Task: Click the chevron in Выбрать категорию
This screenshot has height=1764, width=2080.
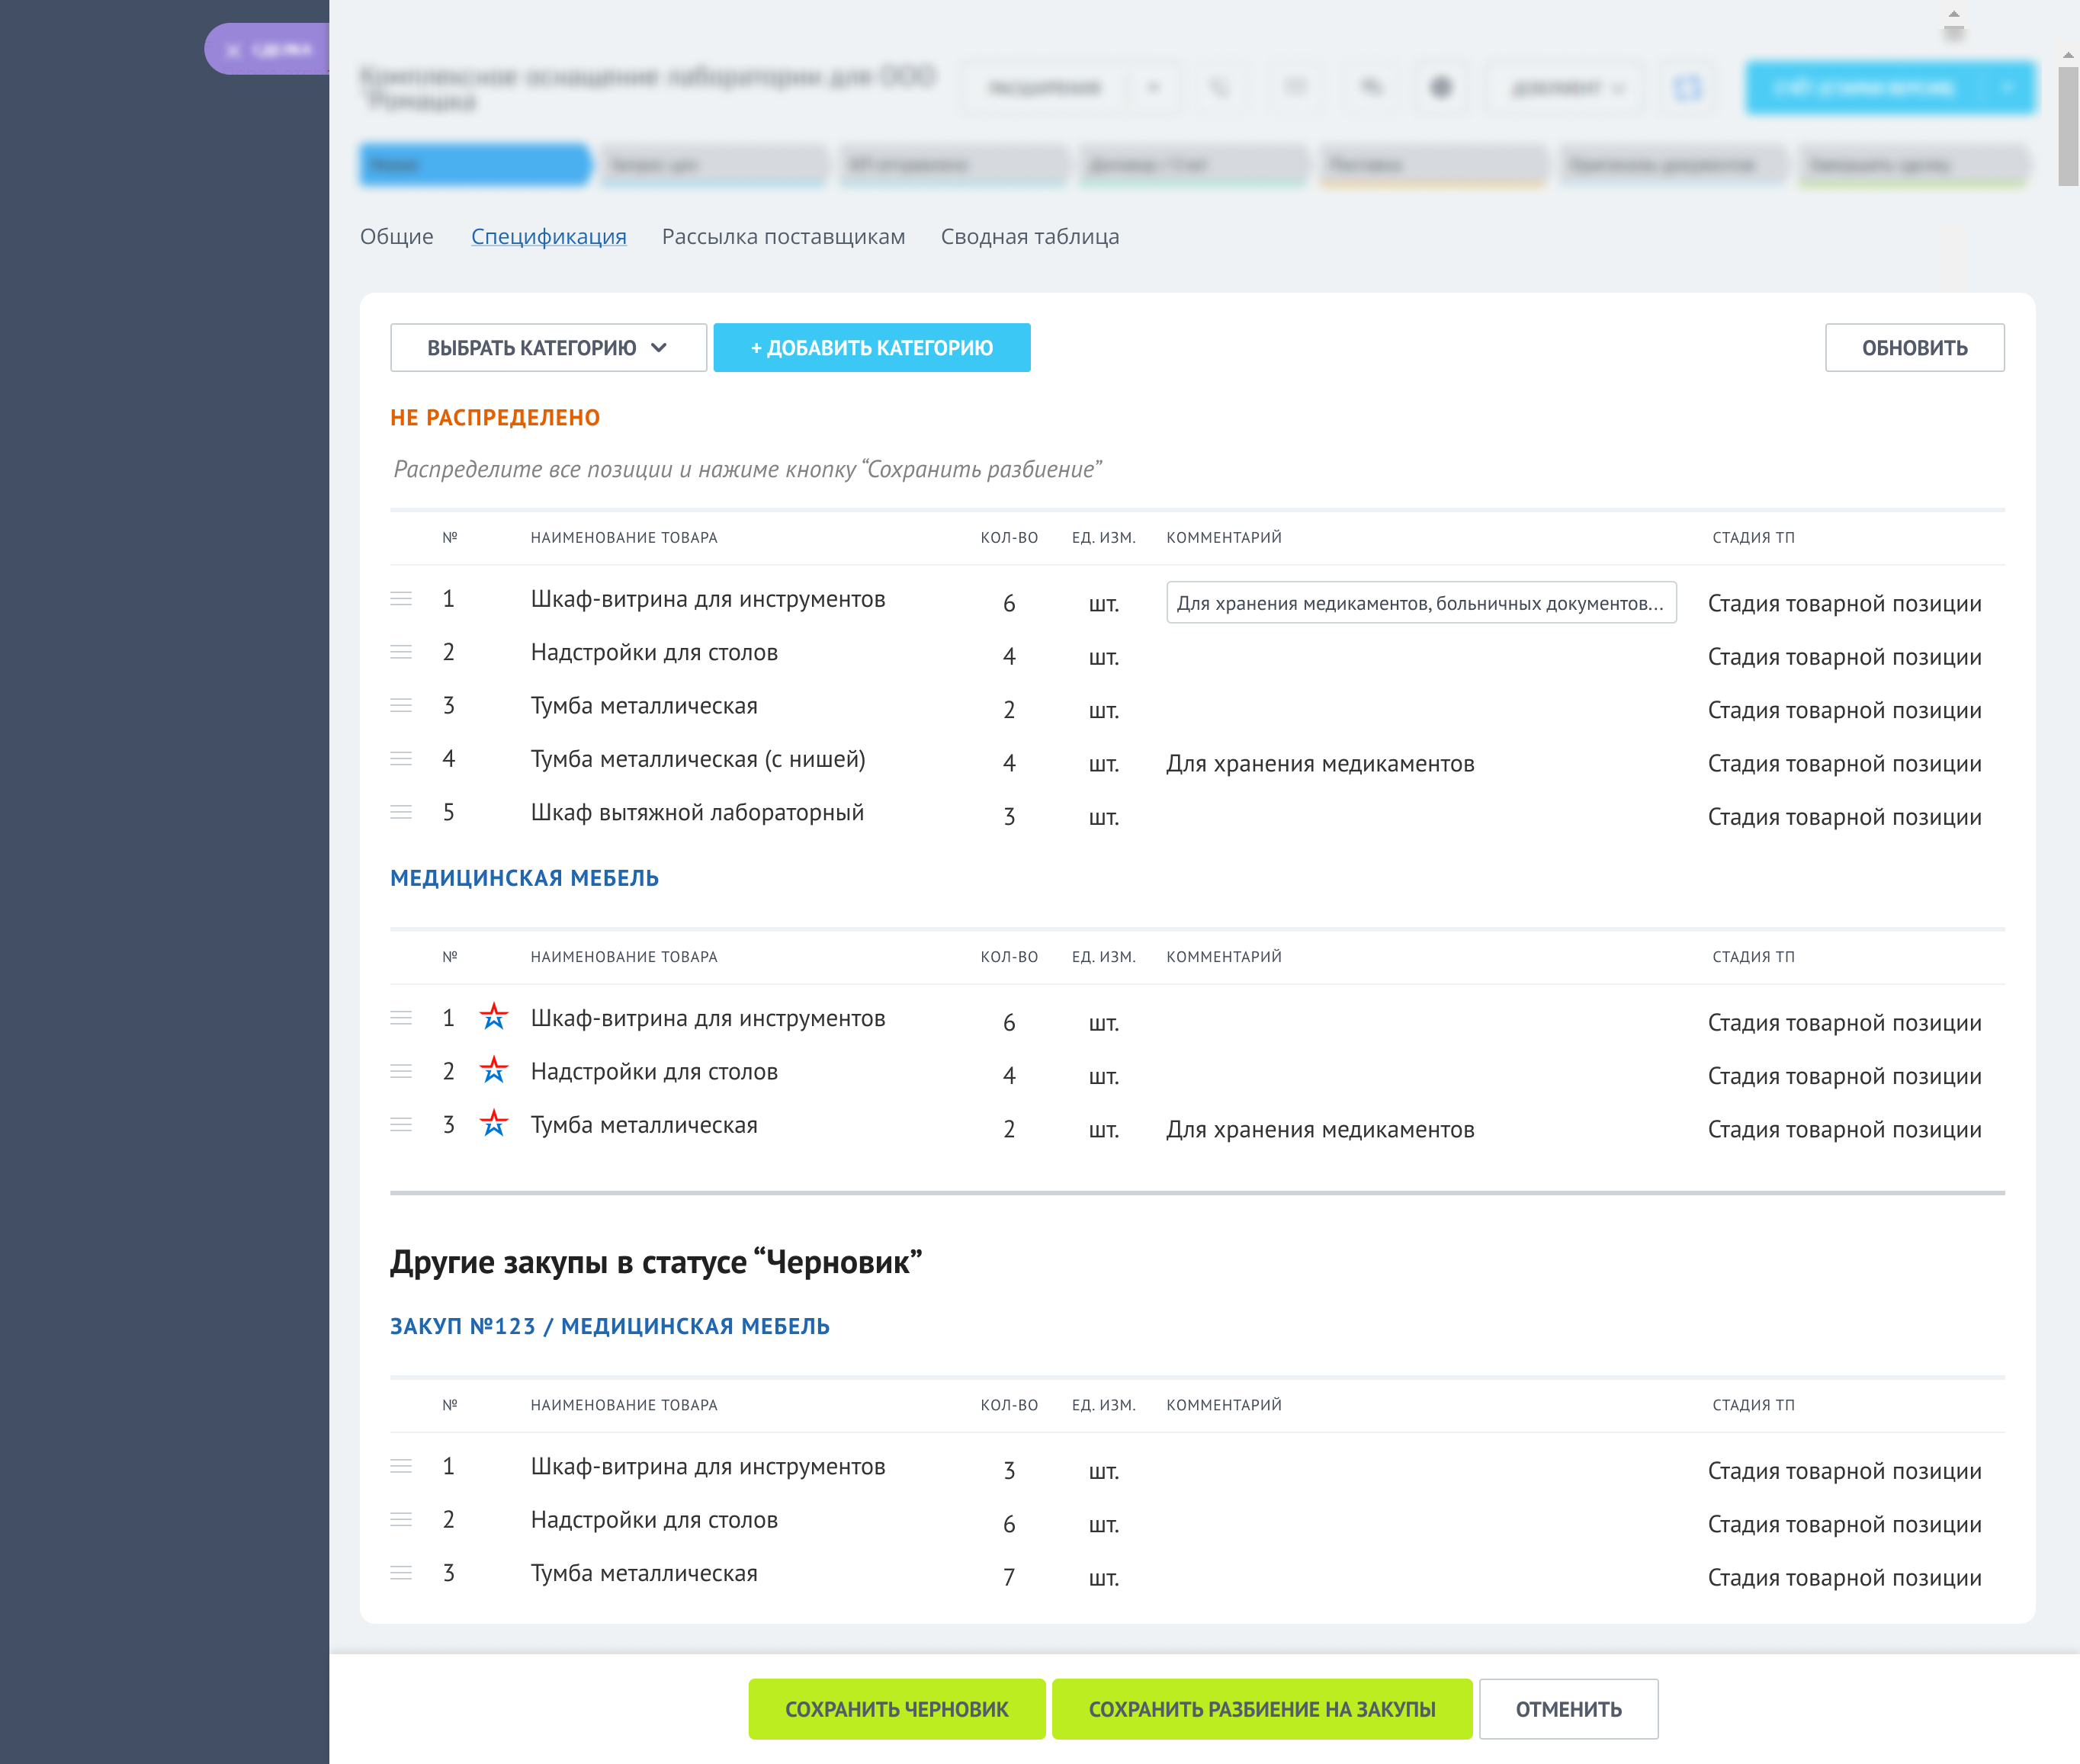Action: [x=659, y=348]
